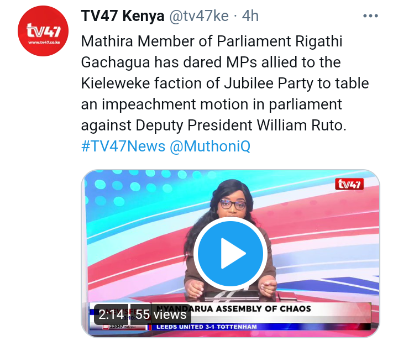Click the 2:14 video duration badge
398x346 pixels.
111,314
